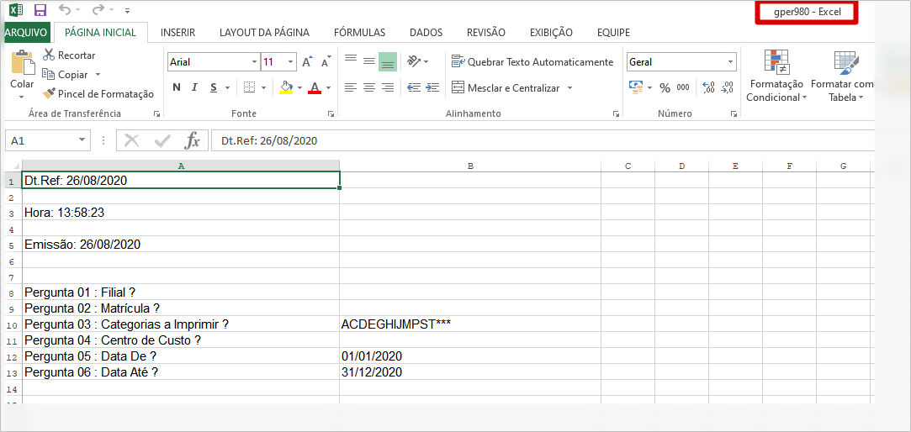This screenshot has width=911, height=432.
Task: Apply cell borders icon
Action: [250, 87]
